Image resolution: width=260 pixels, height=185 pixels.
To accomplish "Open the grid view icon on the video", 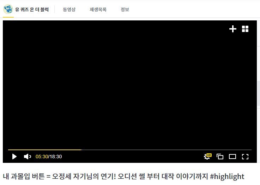I will [x=245, y=29].
